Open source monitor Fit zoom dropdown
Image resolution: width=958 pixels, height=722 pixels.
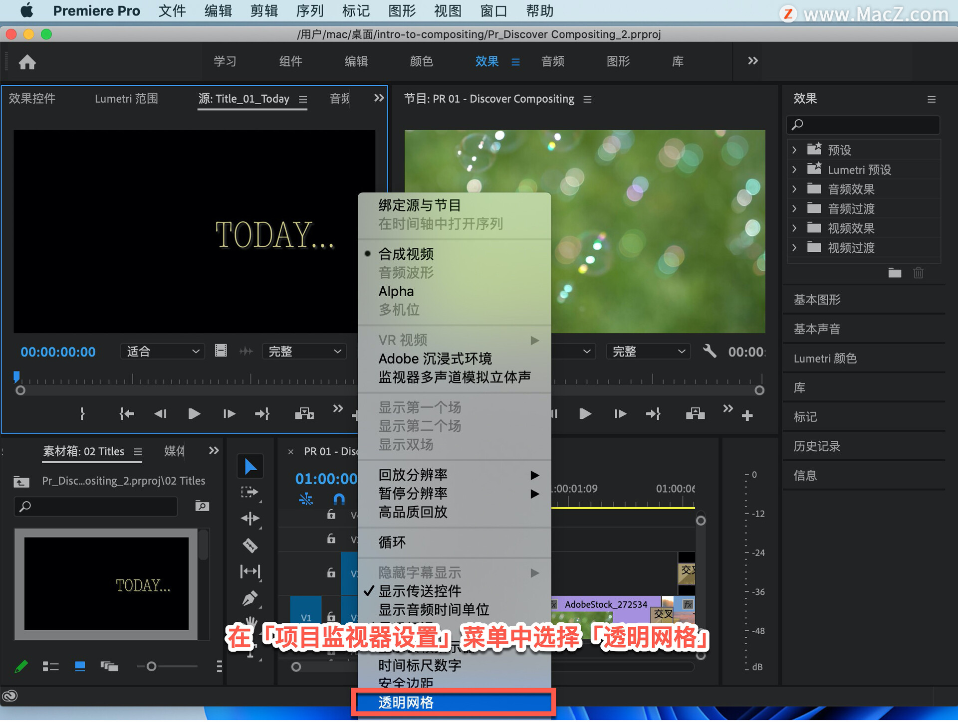[163, 351]
